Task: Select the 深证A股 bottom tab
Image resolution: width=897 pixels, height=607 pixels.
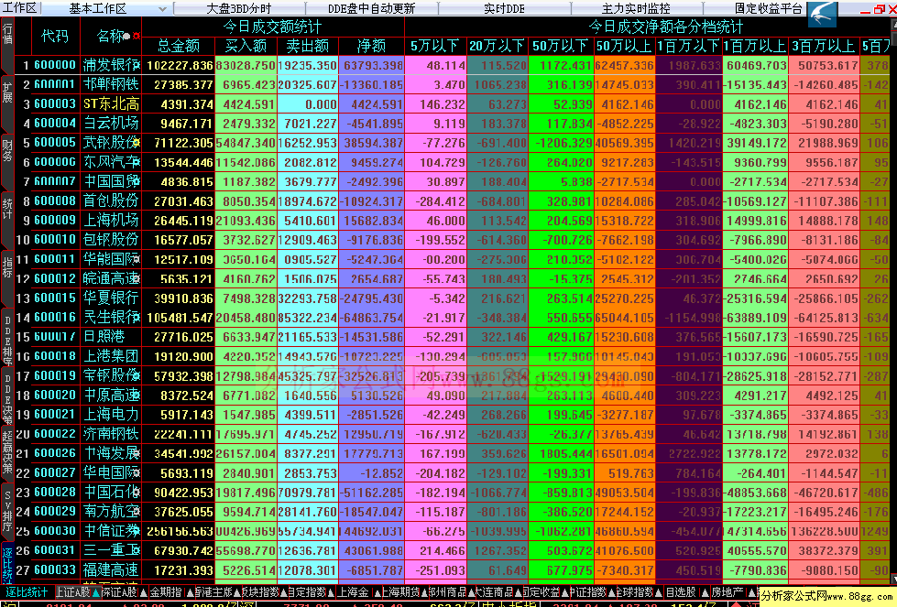Action: [119, 592]
